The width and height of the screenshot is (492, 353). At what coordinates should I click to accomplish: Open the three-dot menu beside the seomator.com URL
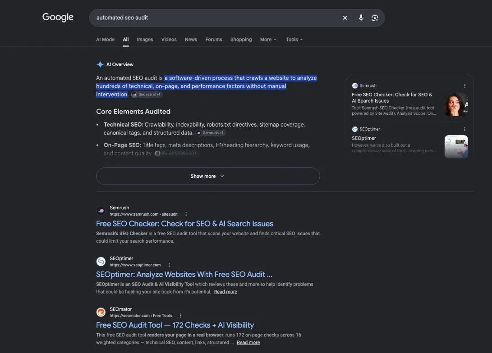click(180, 316)
